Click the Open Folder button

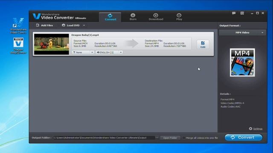pyautogui.click(x=170, y=138)
